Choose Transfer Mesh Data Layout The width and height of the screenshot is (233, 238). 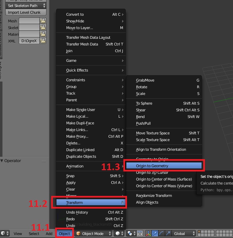coord(91,37)
